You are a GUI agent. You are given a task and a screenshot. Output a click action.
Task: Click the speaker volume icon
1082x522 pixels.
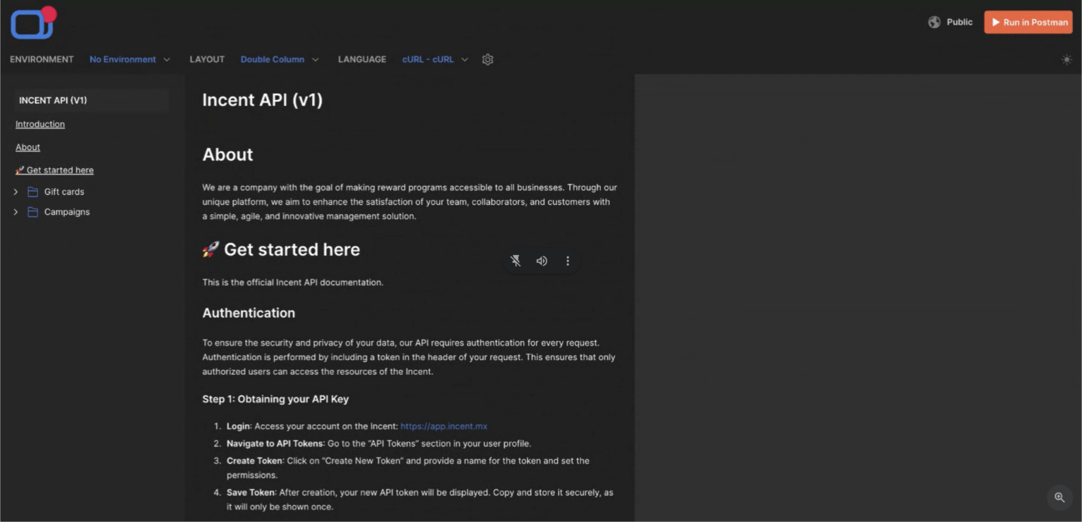click(542, 261)
